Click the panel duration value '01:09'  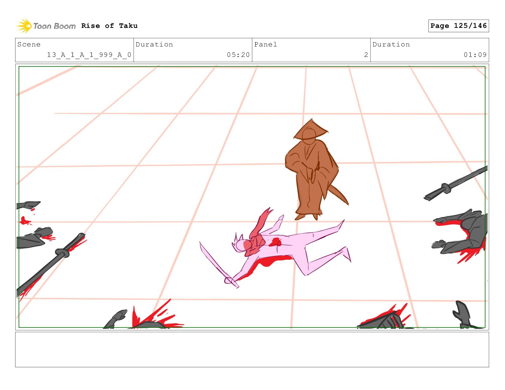[x=475, y=55]
